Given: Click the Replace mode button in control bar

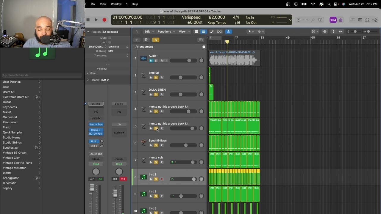Looking at the screenshot, I should (299, 20).
